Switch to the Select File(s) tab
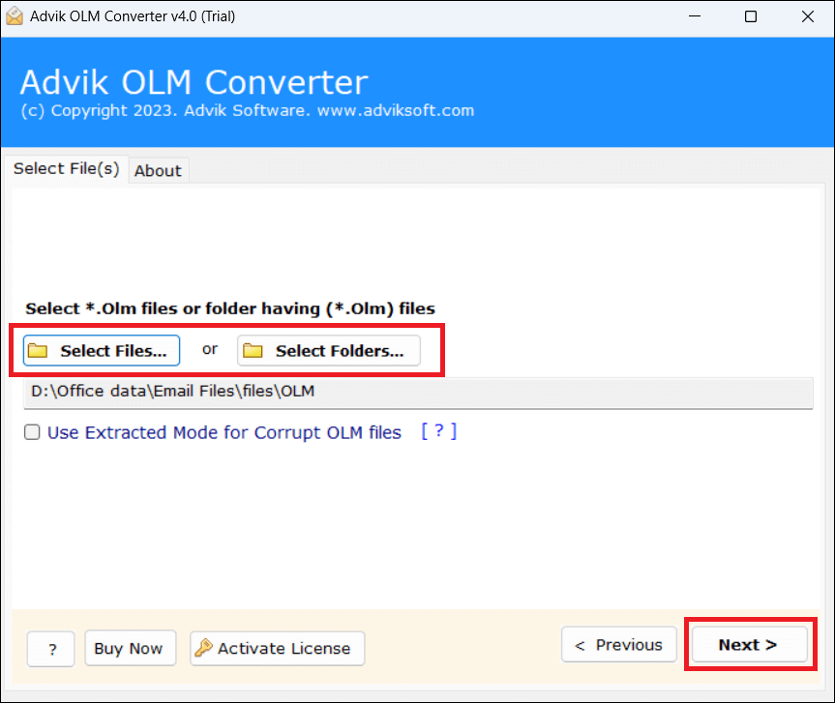This screenshot has width=835, height=703. (x=66, y=168)
